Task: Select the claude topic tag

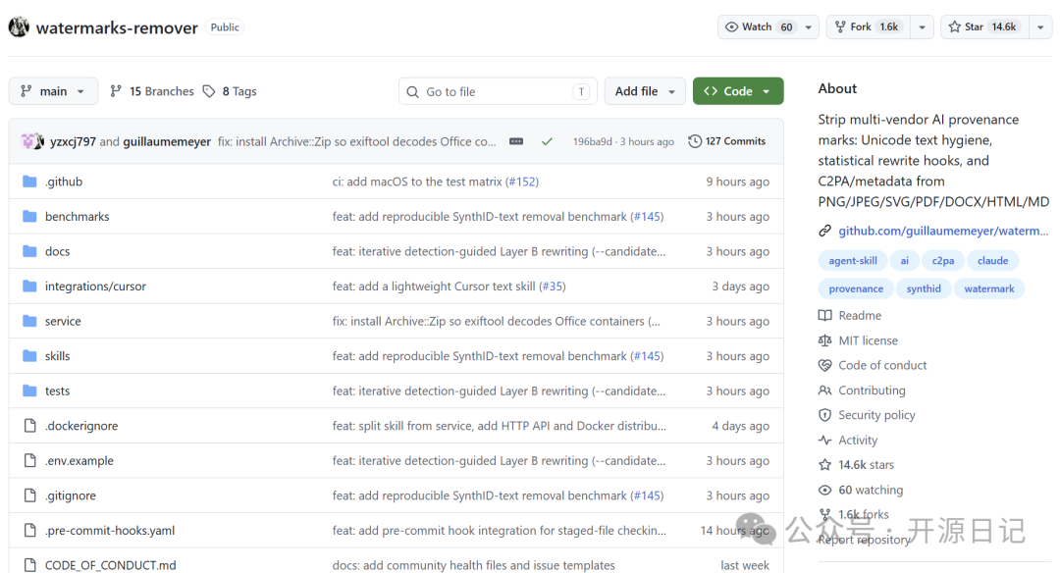Action: tap(992, 261)
